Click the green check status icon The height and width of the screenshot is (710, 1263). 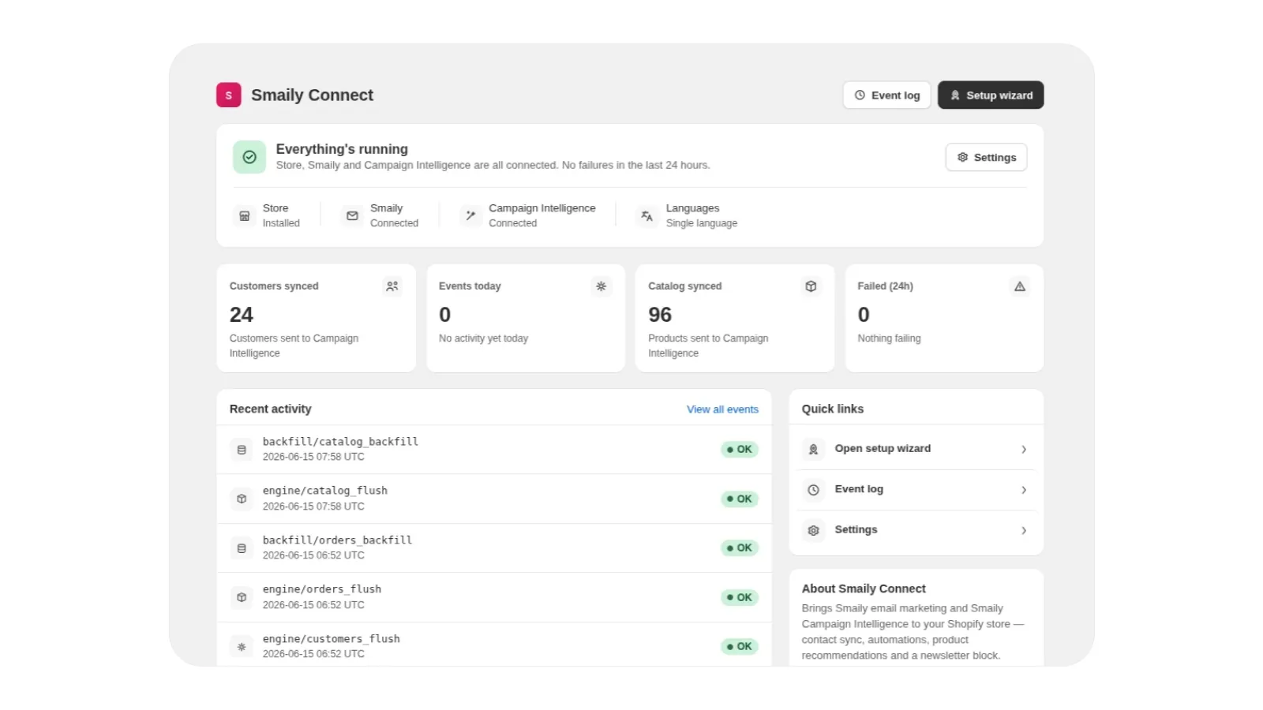tap(249, 157)
